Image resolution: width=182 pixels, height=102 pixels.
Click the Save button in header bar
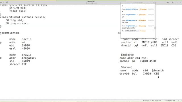(168, 2)
